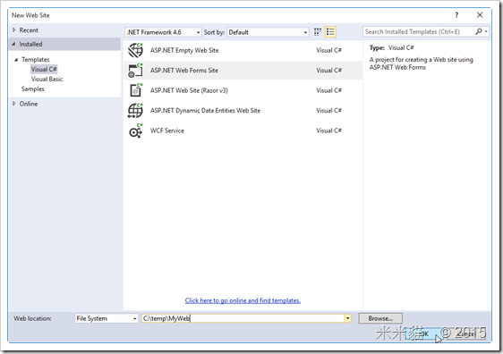Expand the Online section

click(x=13, y=104)
